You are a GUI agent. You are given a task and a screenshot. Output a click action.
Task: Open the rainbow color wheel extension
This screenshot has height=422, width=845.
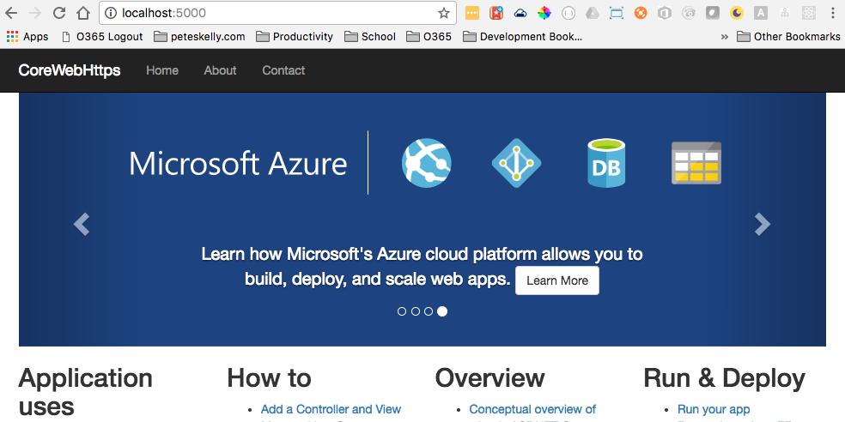coord(544,13)
